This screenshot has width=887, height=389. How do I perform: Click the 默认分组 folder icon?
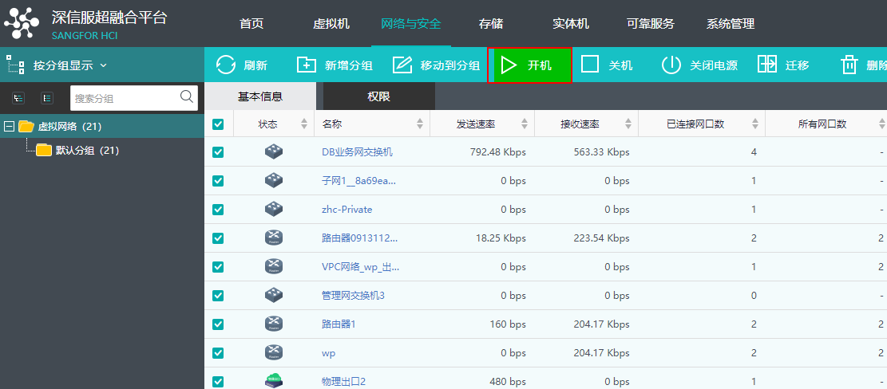pos(44,150)
